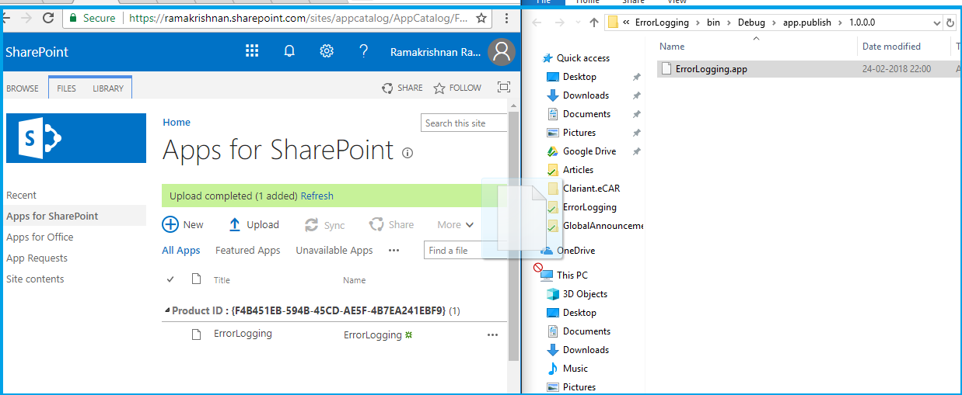962x395 pixels.
Task: Select This PC in the Explorer sidebar
Action: (x=572, y=275)
